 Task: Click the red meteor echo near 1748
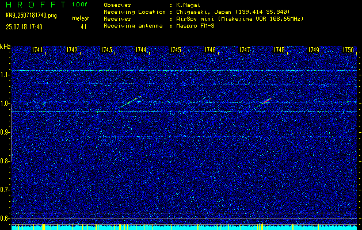pyautogui.click(x=266, y=101)
